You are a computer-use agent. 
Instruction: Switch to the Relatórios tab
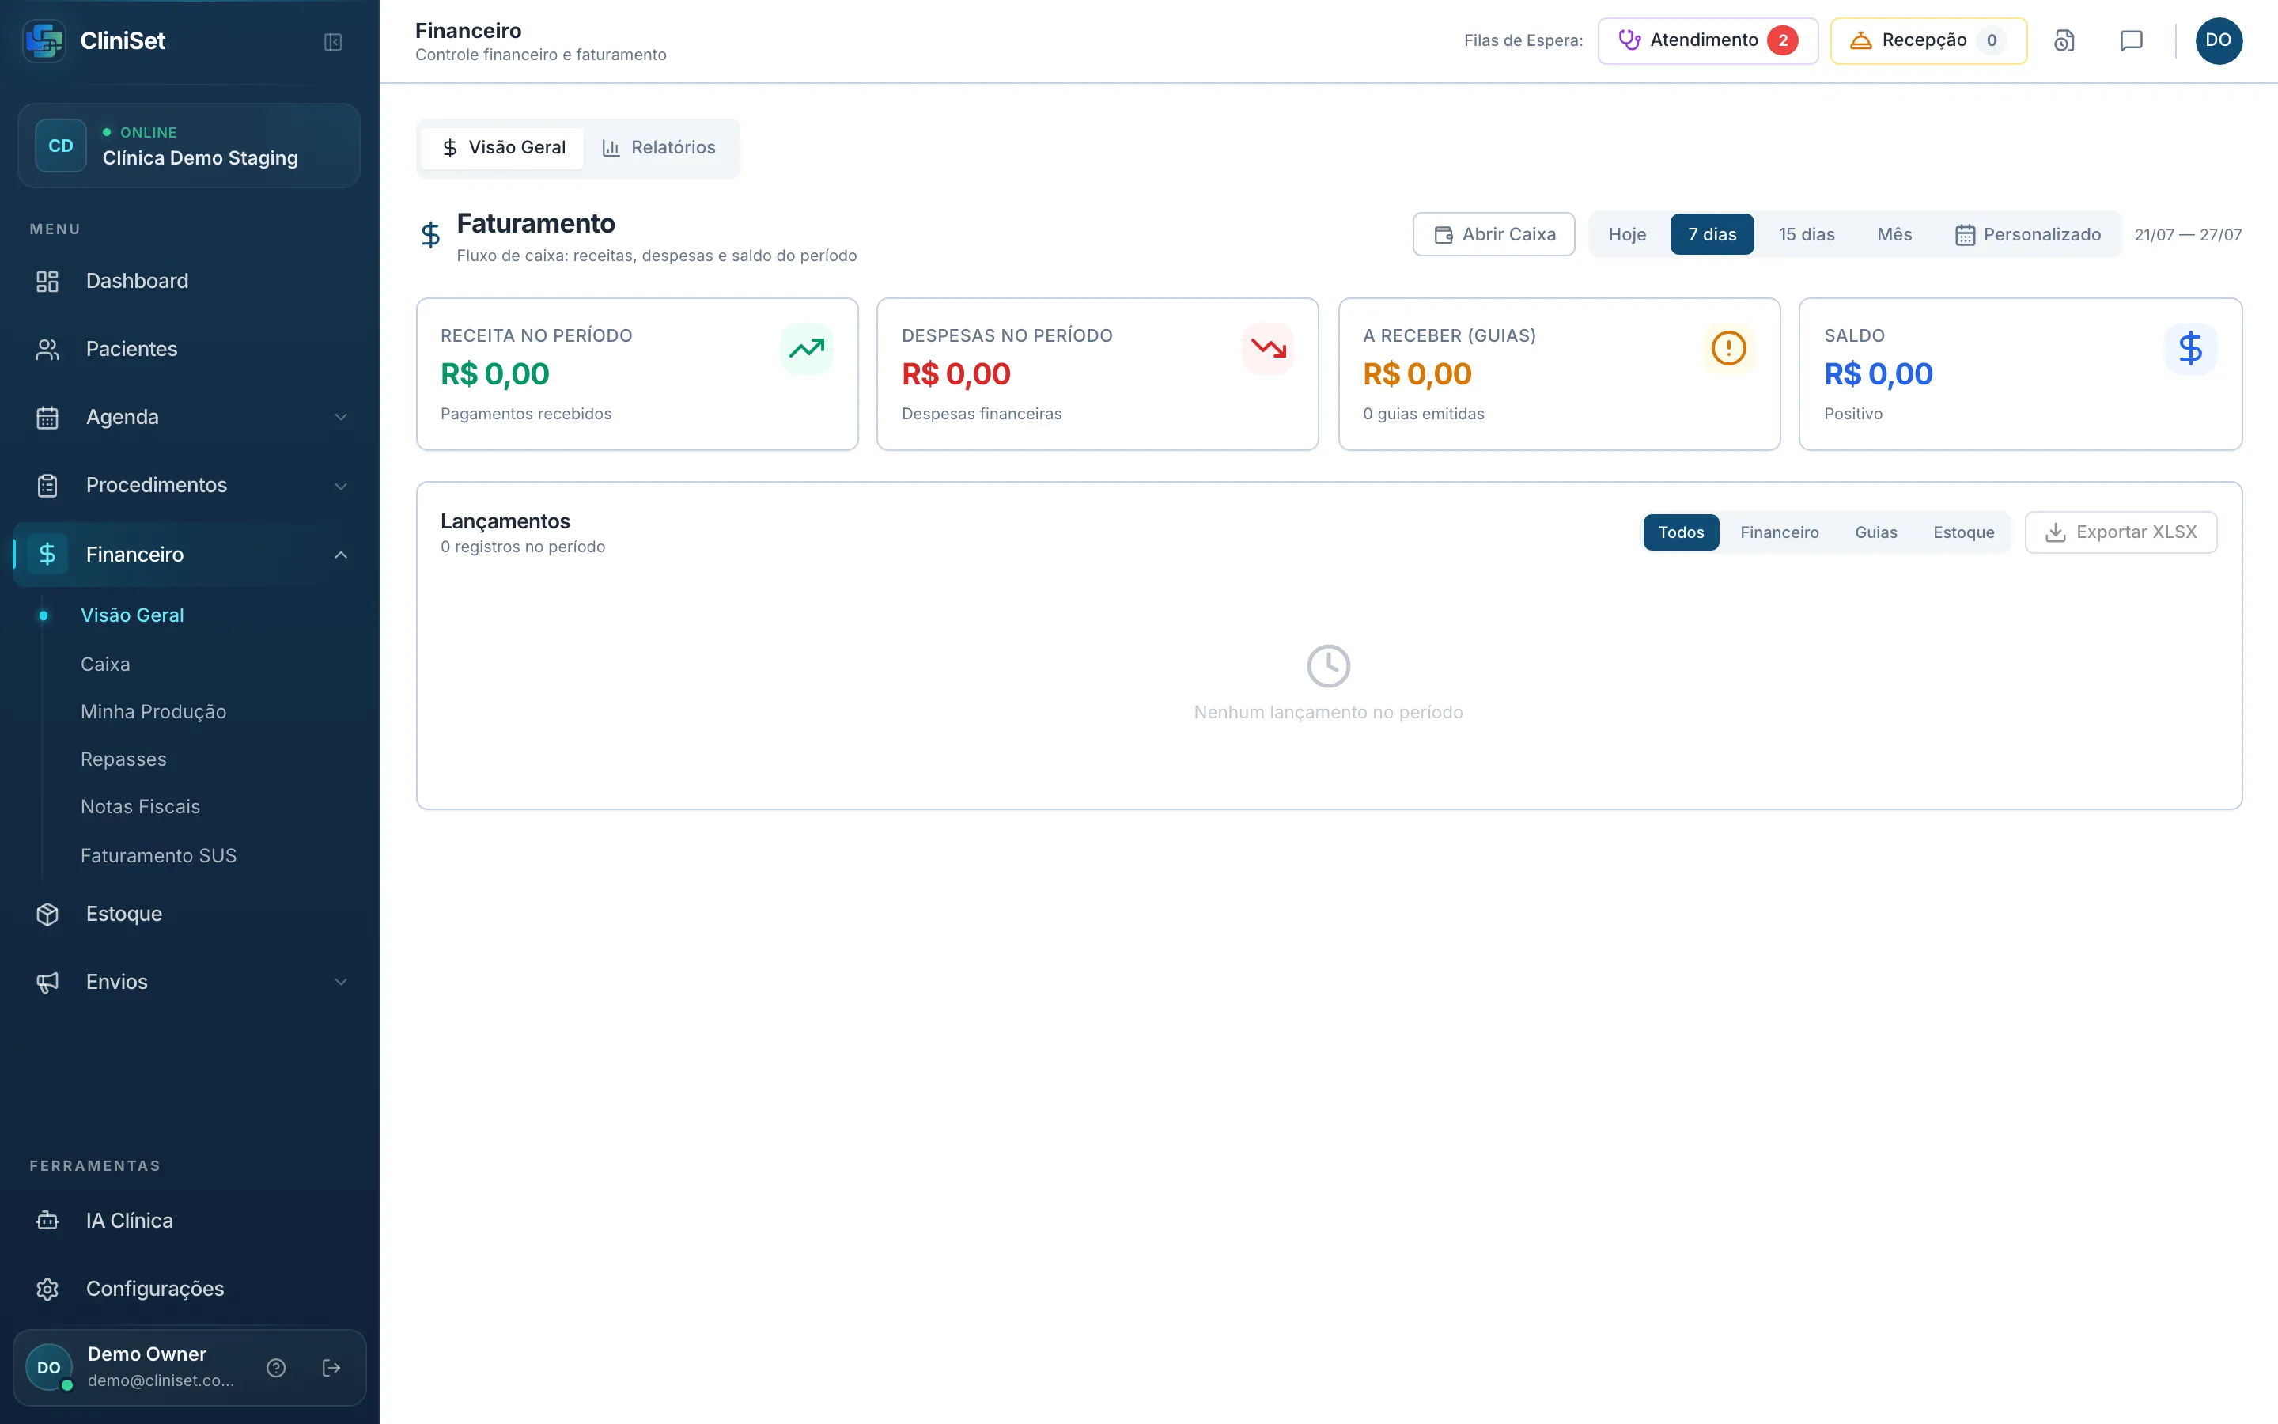659,148
